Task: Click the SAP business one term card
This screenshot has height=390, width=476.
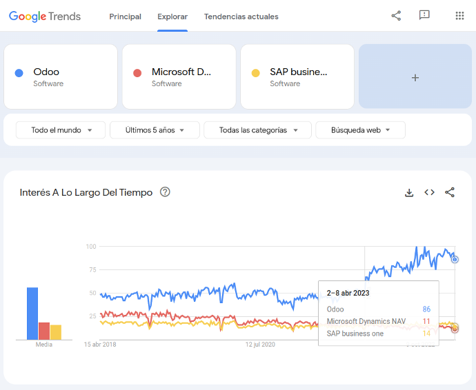Action: tap(297, 77)
